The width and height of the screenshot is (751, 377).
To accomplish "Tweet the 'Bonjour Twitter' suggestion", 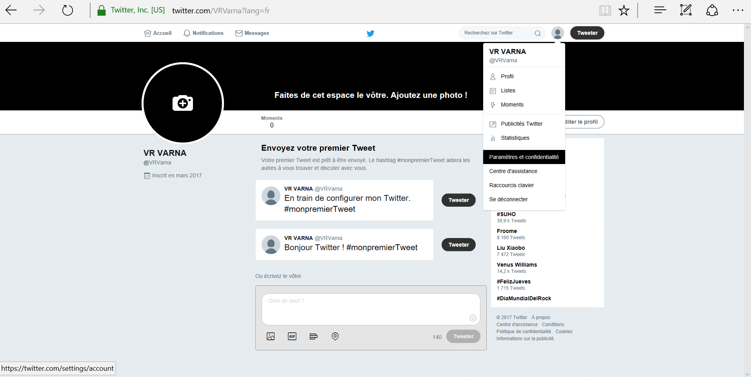I will (x=458, y=245).
